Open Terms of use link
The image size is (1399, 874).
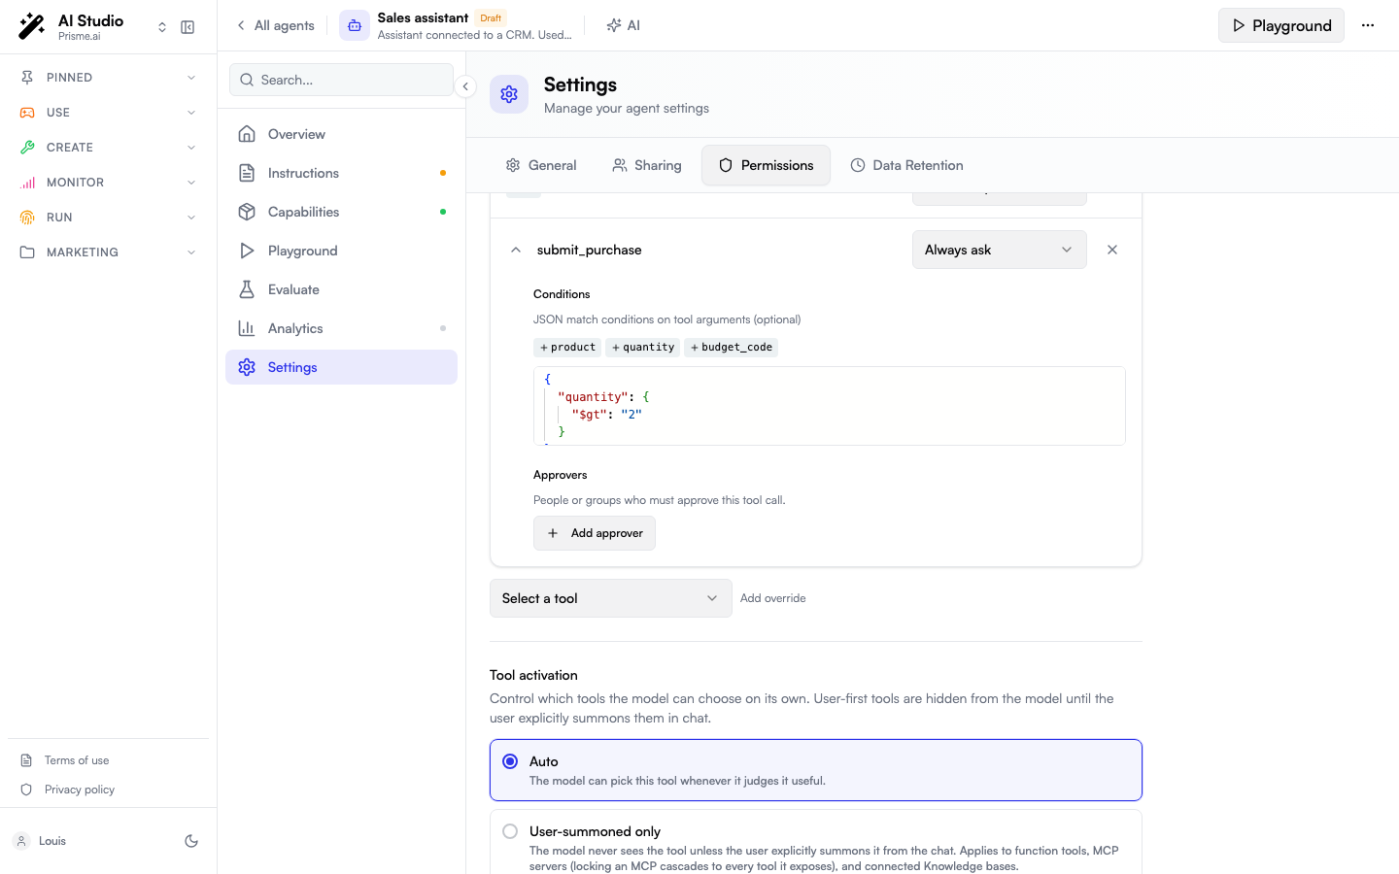point(77,760)
